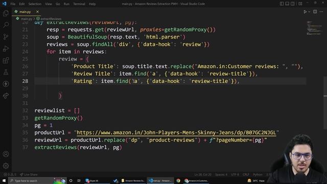Screen dimensions: 327x184
Task: Open the Source Control view
Action: (6, 37)
